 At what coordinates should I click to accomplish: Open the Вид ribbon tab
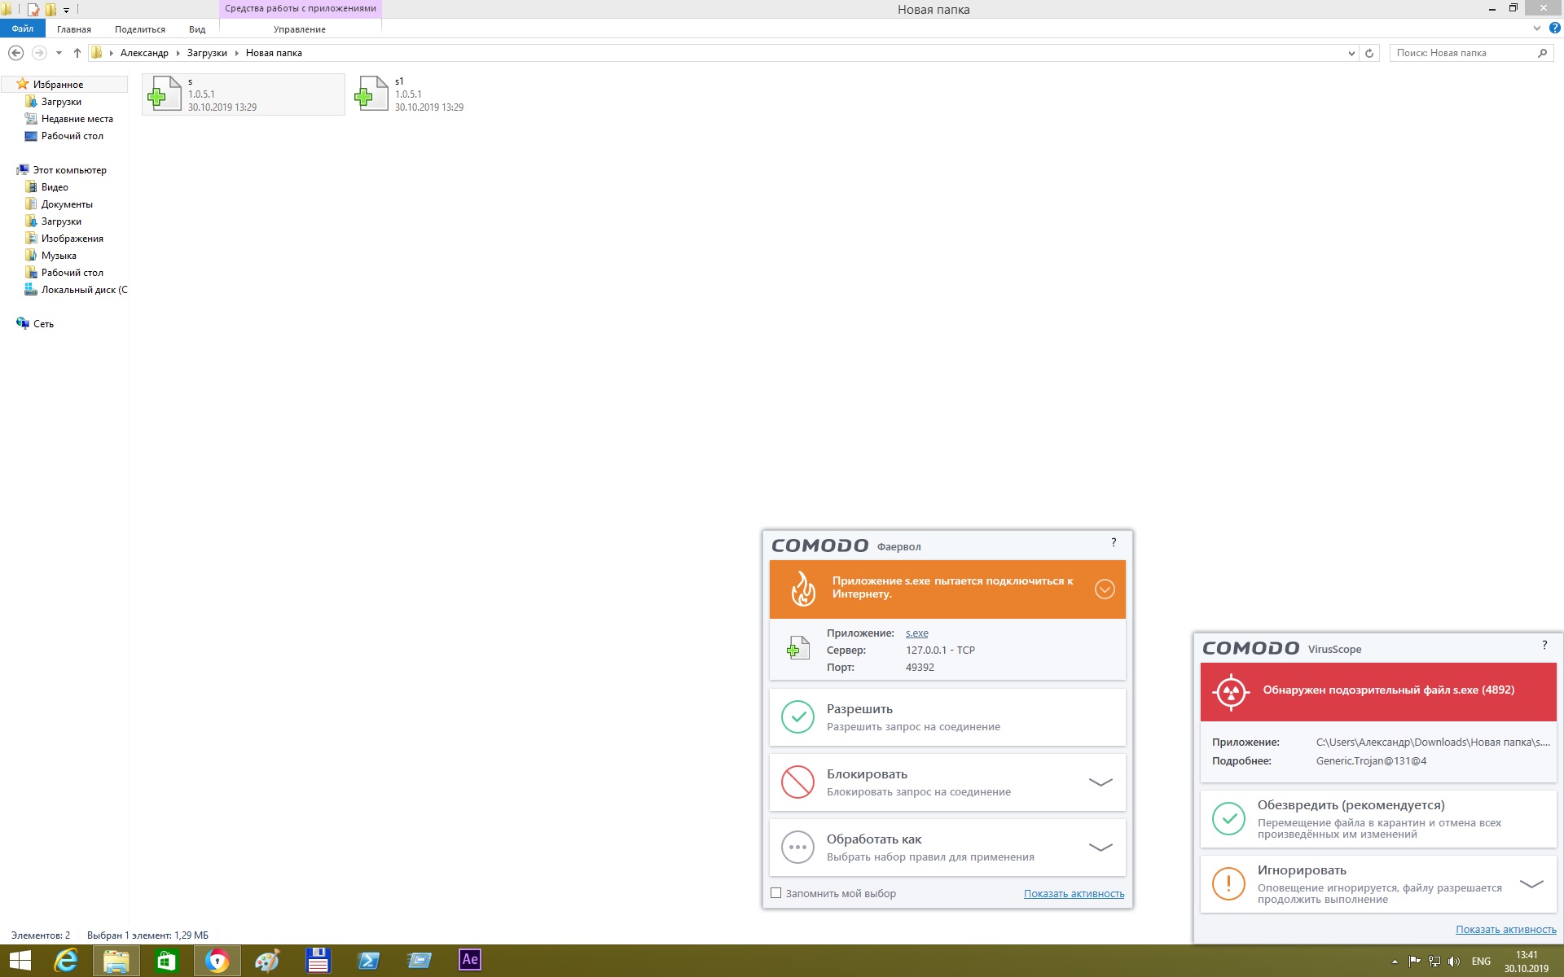(x=197, y=29)
